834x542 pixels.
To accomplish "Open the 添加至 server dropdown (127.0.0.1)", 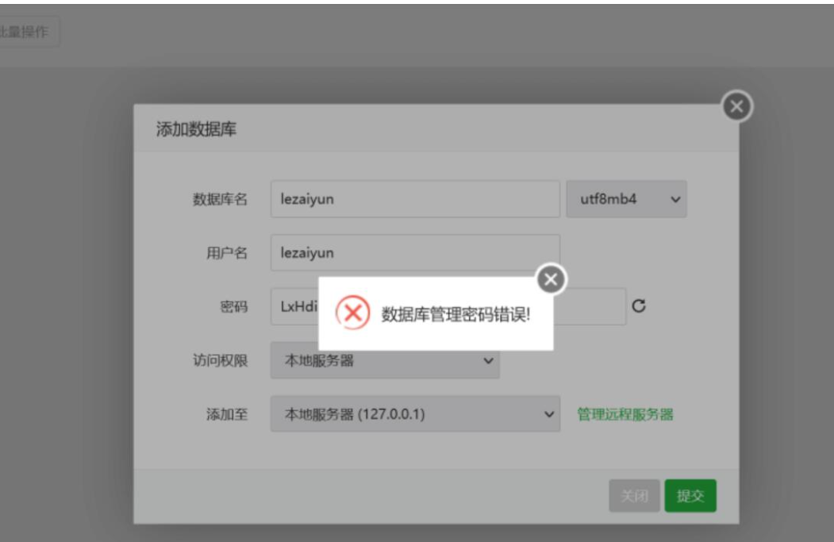I will [x=415, y=414].
